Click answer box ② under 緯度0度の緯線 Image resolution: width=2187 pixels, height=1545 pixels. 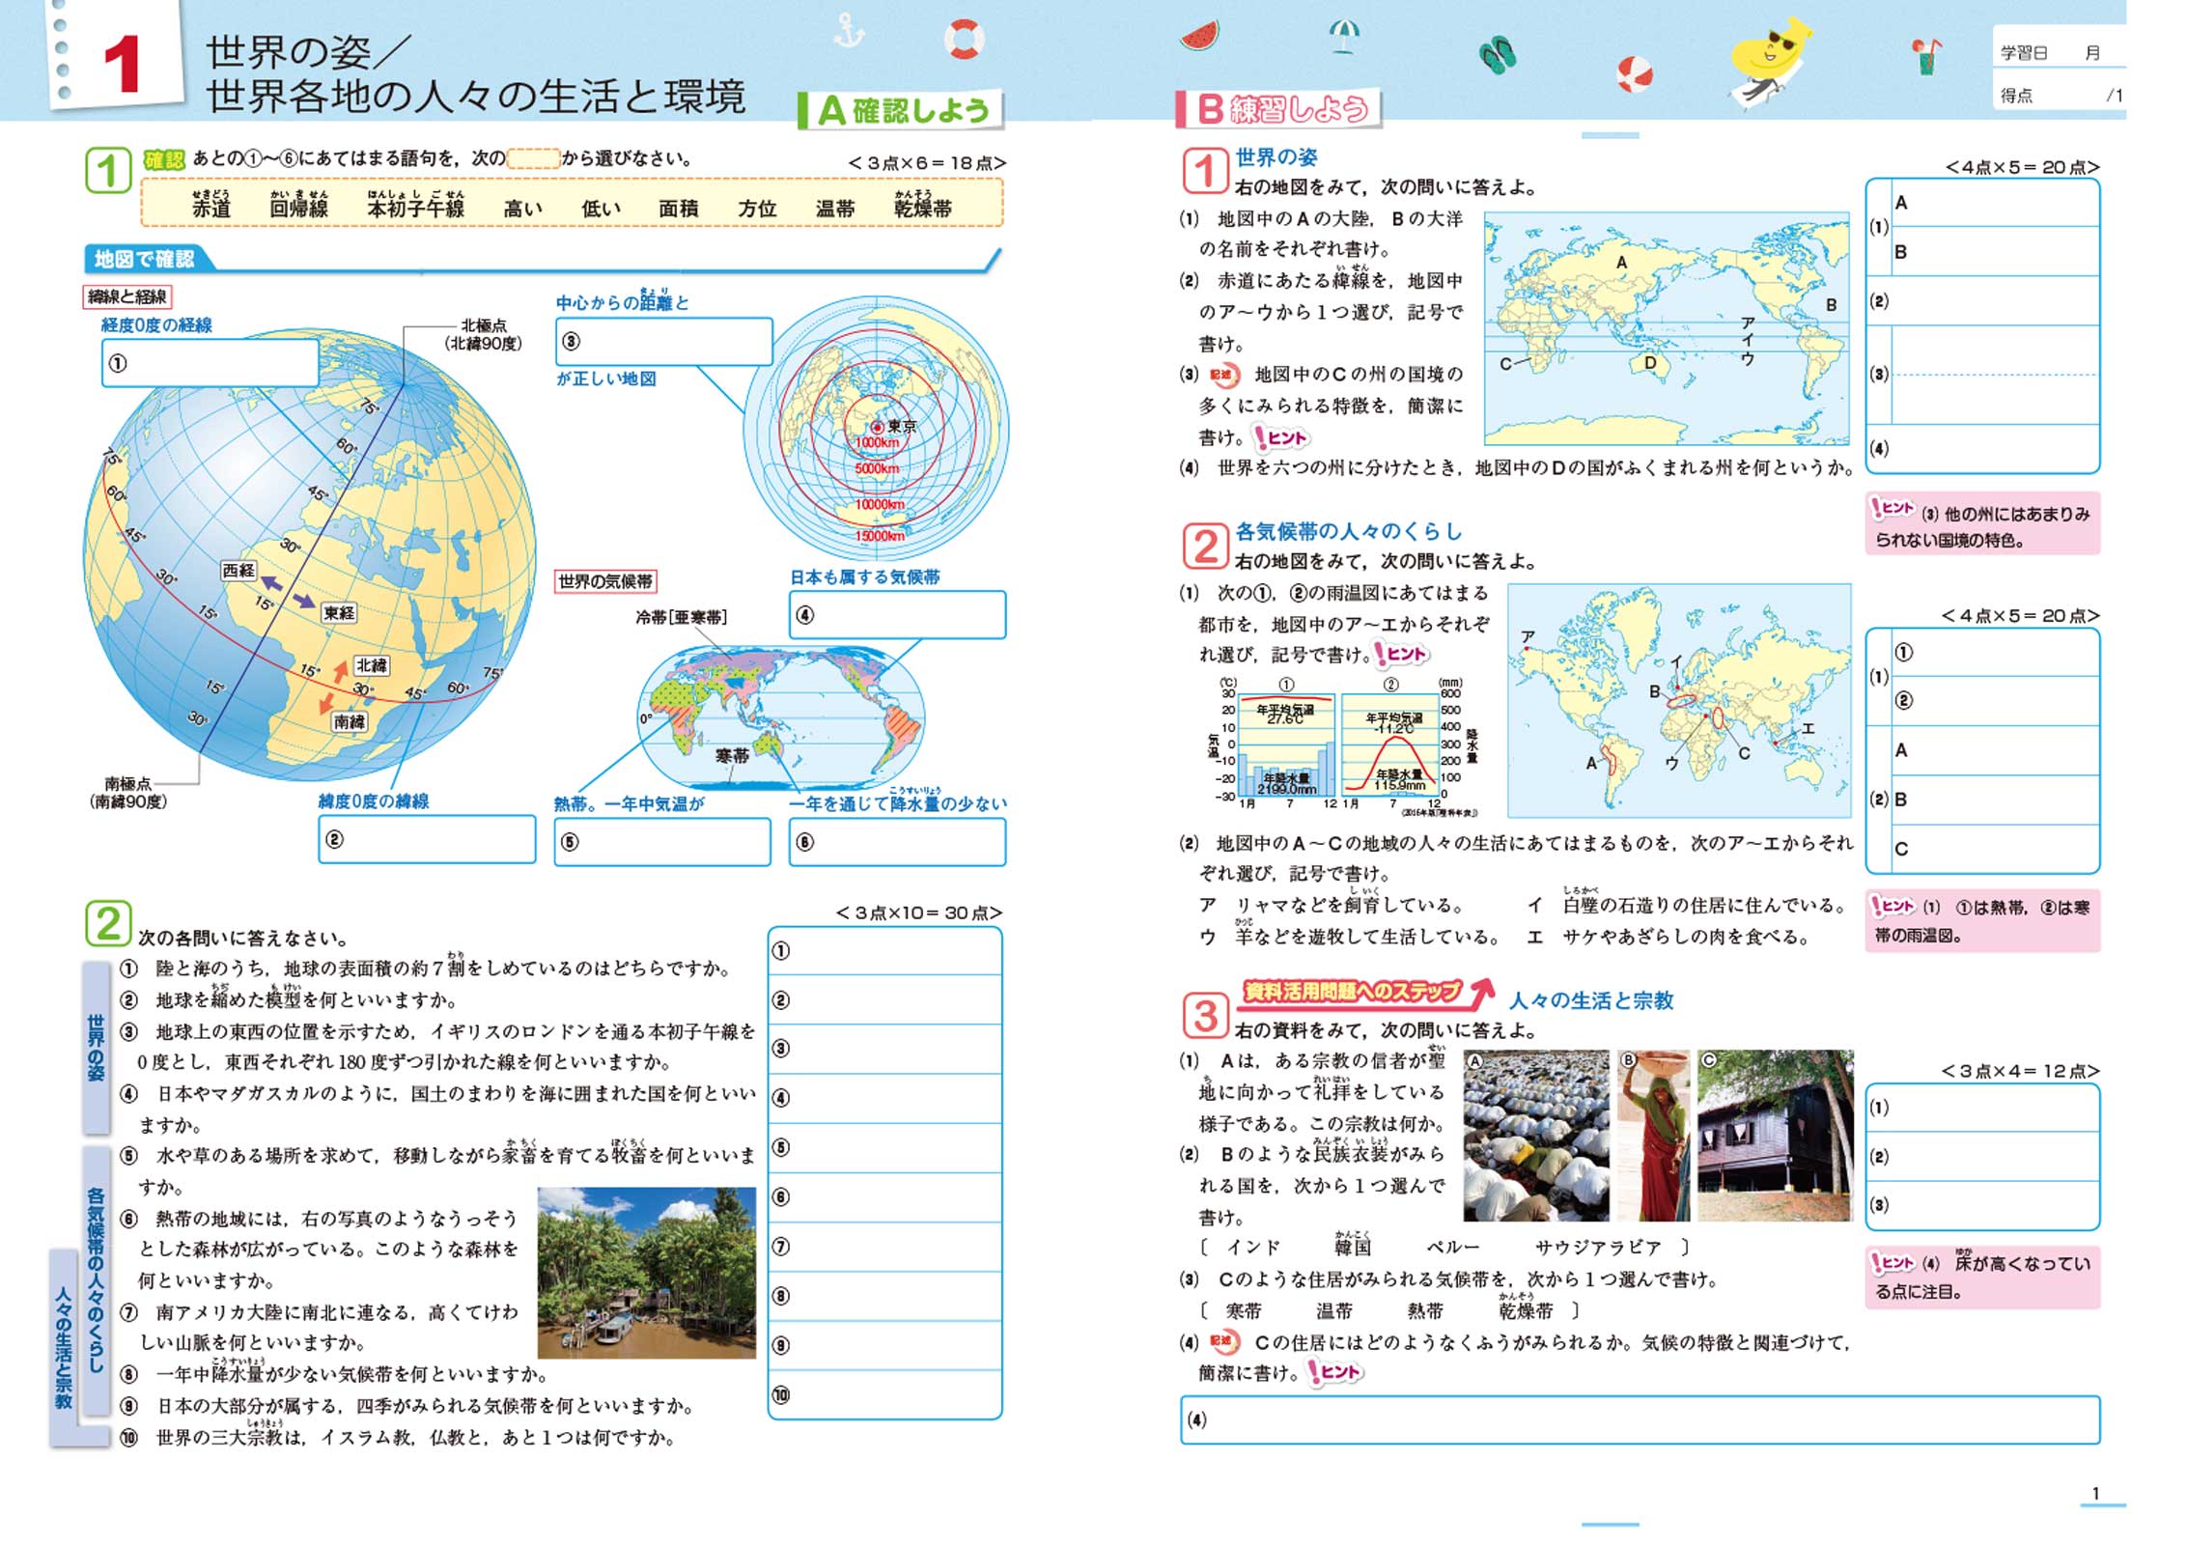coord(427,839)
